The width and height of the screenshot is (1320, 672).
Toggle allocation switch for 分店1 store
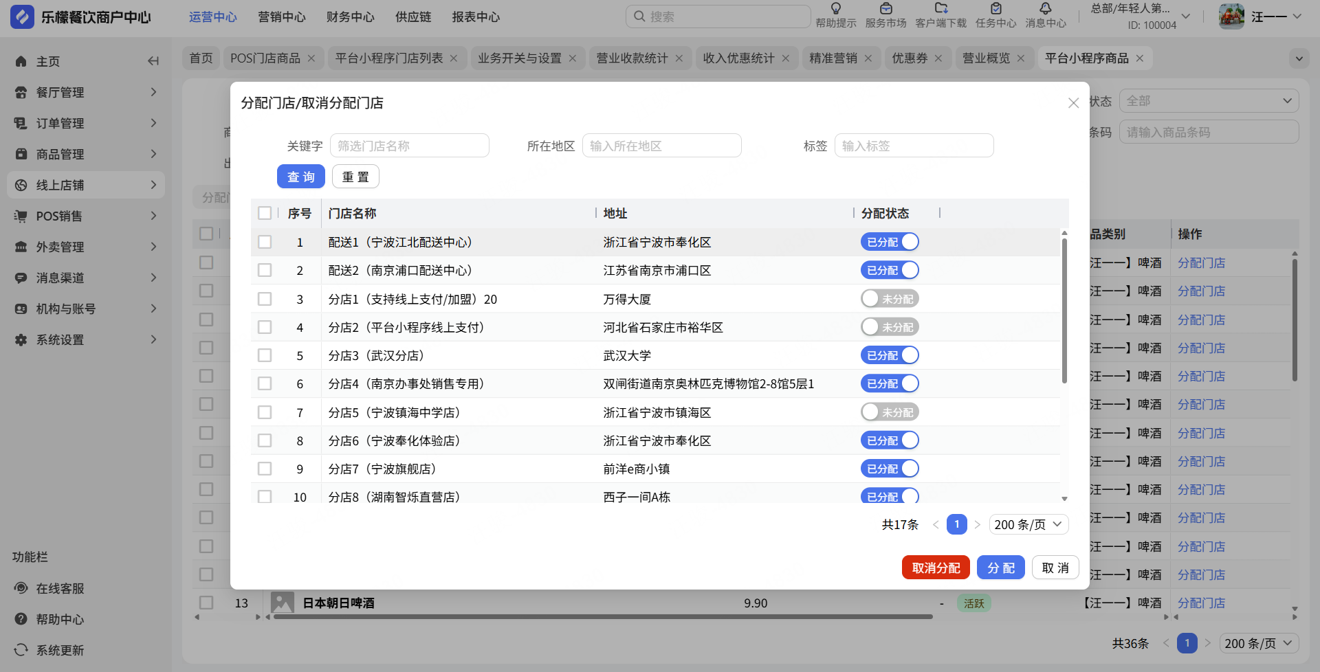(x=890, y=299)
